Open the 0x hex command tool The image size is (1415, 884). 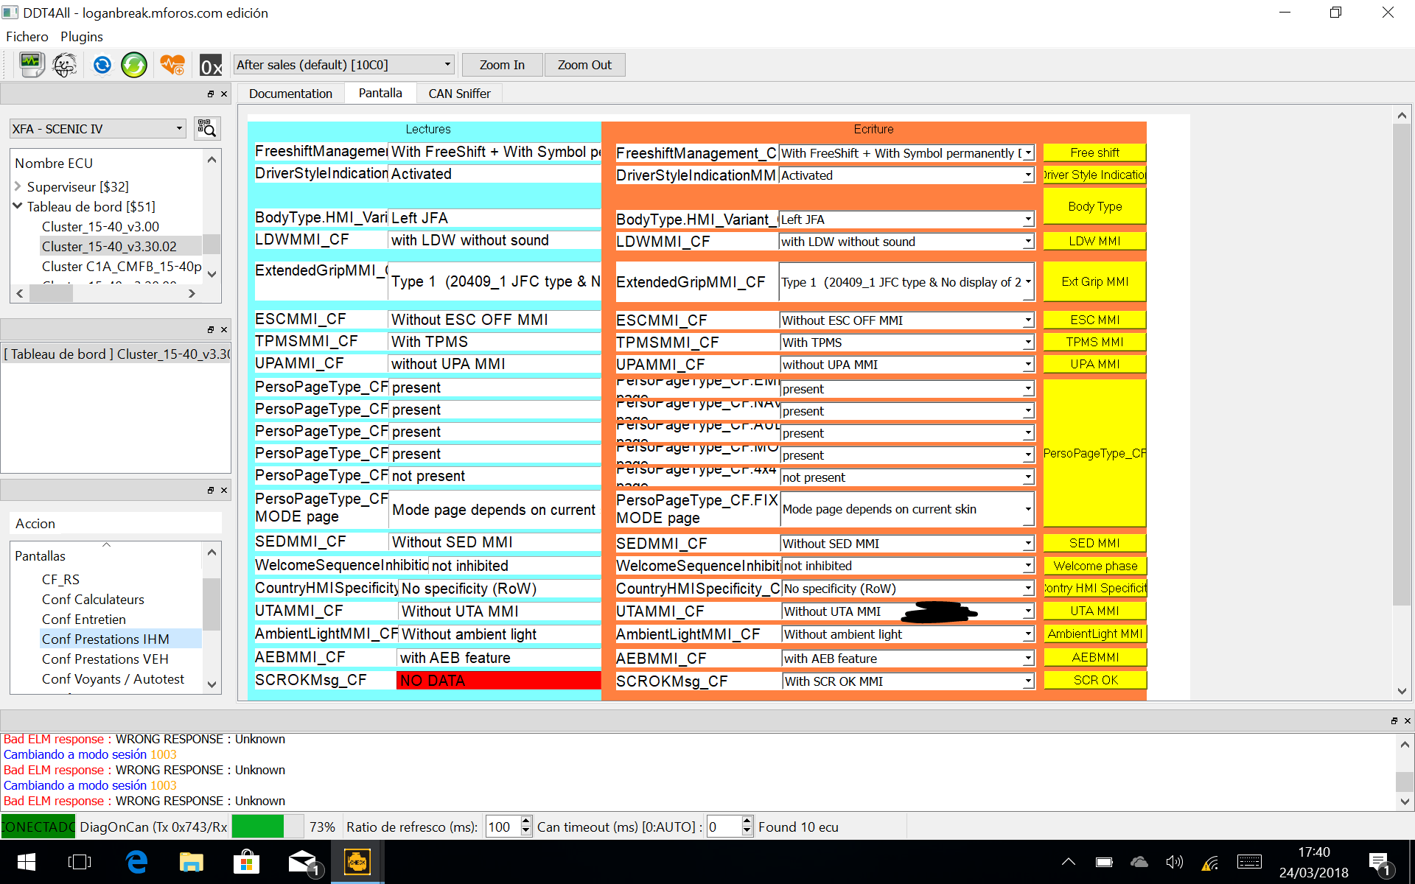(211, 66)
